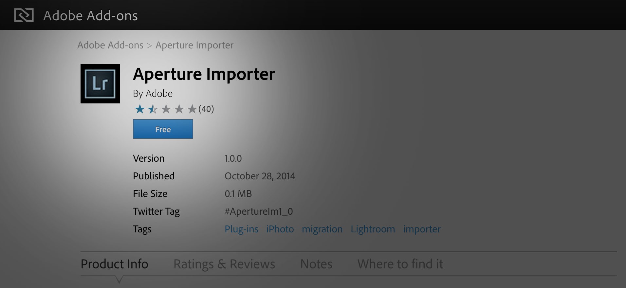Switch to the Ratings & Reviews tab
Viewport: 626px width, 288px height.
224,264
